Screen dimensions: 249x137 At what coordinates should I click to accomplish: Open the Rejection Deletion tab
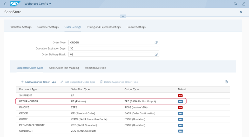[95, 68]
